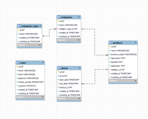
Task: Select primary key icon of prices id
Action: pos(58,72)
